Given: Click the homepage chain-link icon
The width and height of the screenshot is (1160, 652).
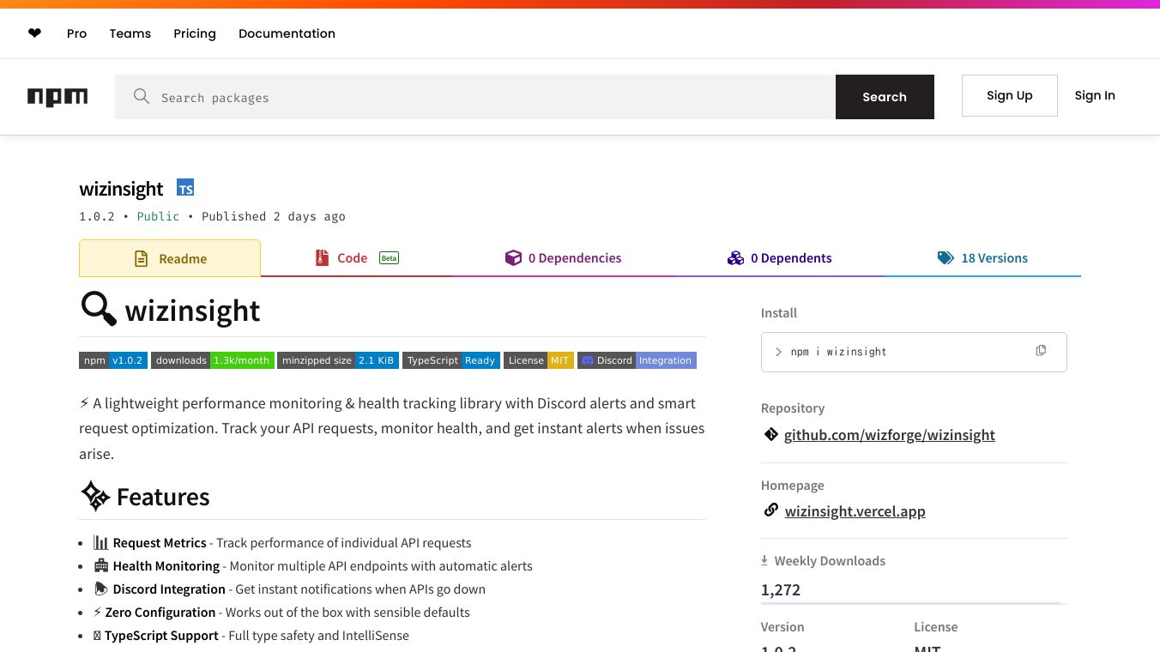Looking at the screenshot, I should pyautogui.click(x=770, y=510).
